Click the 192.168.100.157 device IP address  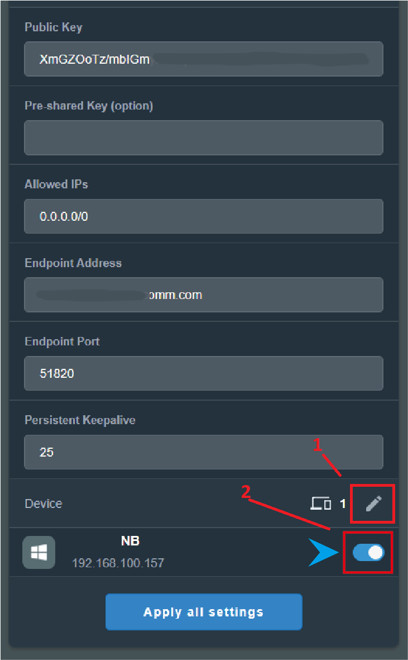tap(118, 563)
